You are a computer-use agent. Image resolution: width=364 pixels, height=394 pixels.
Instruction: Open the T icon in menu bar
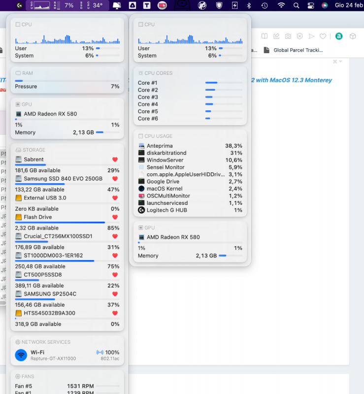pyautogui.click(x=147, y=5)
